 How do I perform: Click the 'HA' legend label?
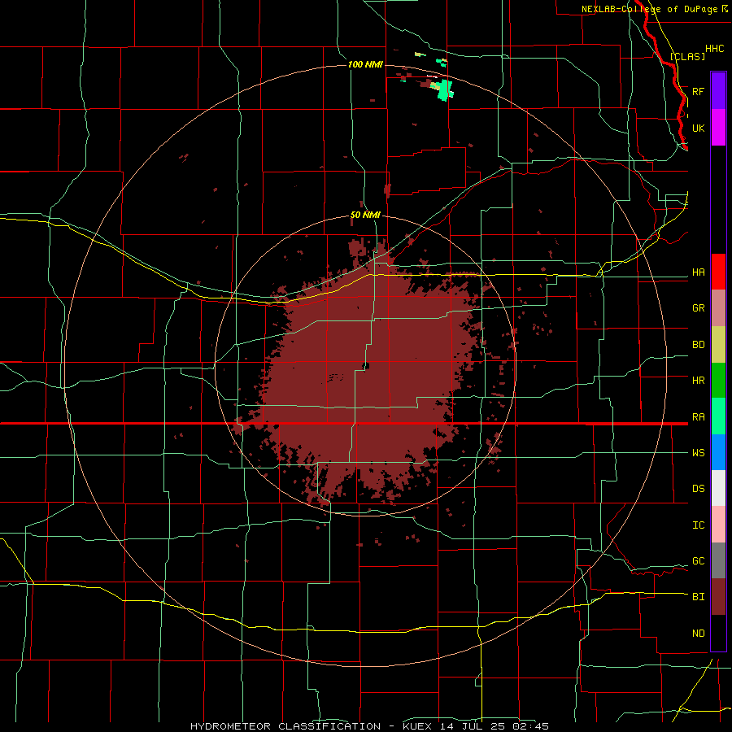(x=698, y=272)
